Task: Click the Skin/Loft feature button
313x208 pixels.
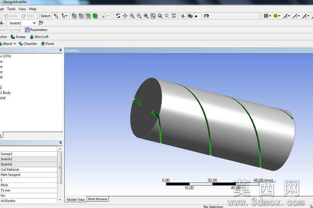Action: tap(39, 37)
